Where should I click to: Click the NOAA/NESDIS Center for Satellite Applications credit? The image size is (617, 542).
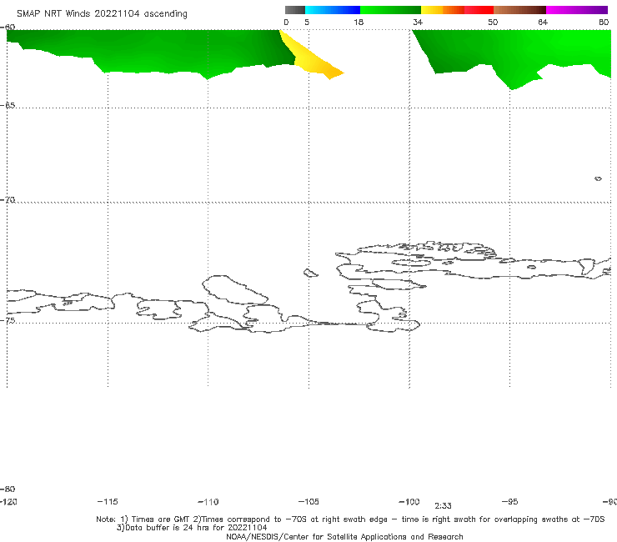tap(344, 536)
